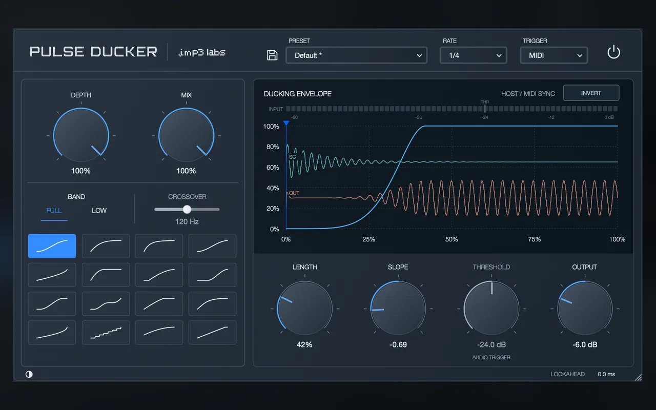Click the Slope value -0.69
656x410 pixels.
398,345
